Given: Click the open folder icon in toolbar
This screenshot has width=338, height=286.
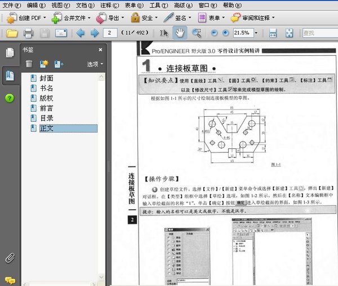Looking at the screenshot, I should [x=11, y=33].
